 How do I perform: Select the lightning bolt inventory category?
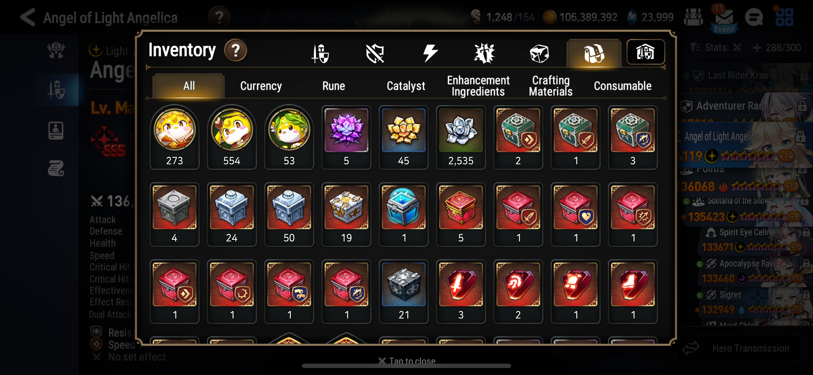point(430,53)
